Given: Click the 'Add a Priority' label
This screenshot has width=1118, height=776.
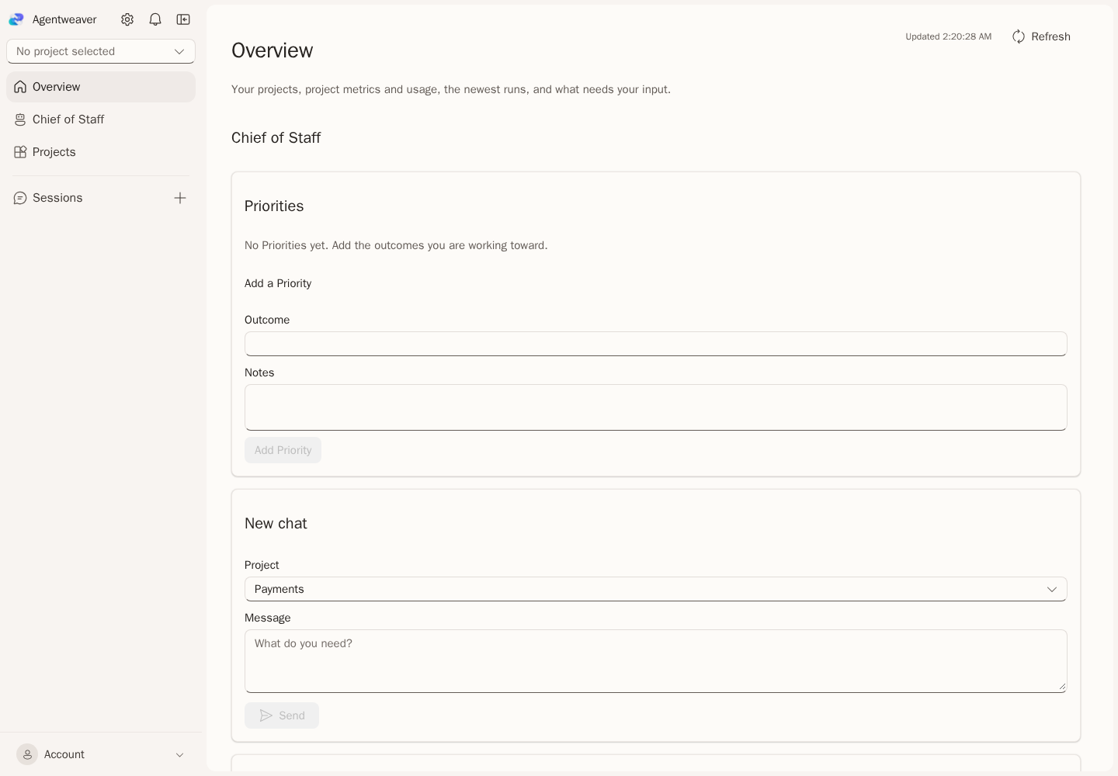Looking at the screenshot, I should (278, 283).
